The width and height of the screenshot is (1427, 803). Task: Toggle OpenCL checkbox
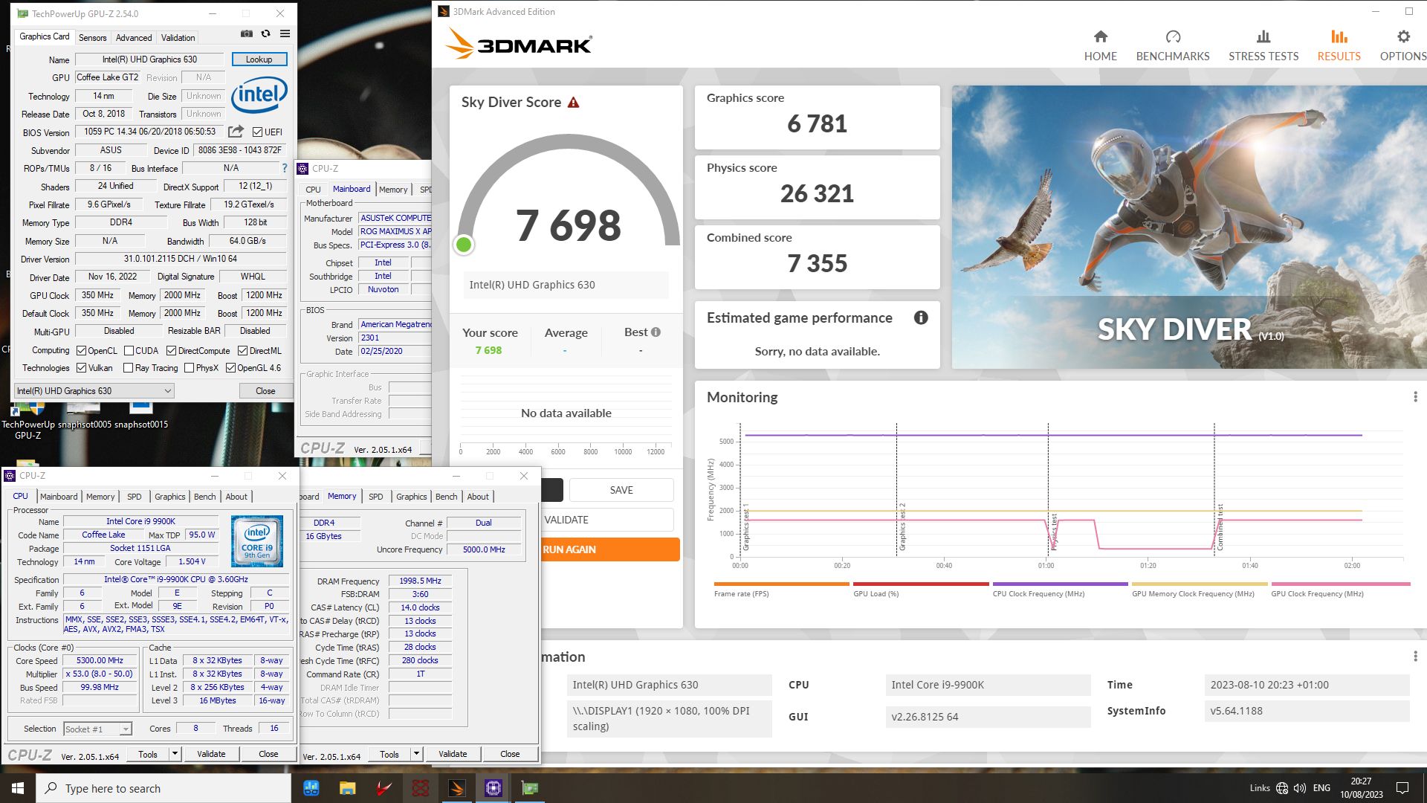click(81, 351)
